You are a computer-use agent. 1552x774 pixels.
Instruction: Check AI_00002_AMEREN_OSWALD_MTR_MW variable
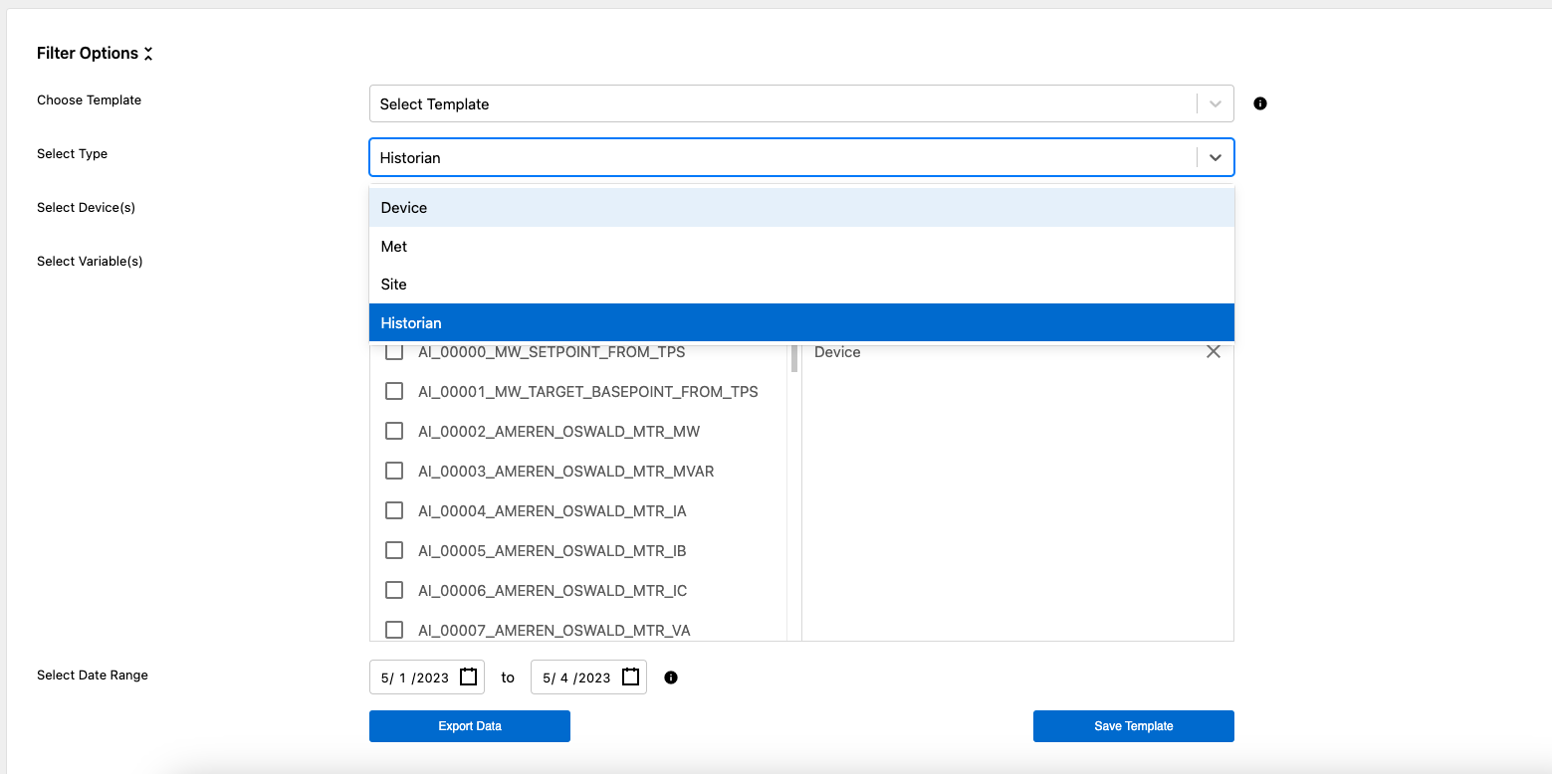394,431
